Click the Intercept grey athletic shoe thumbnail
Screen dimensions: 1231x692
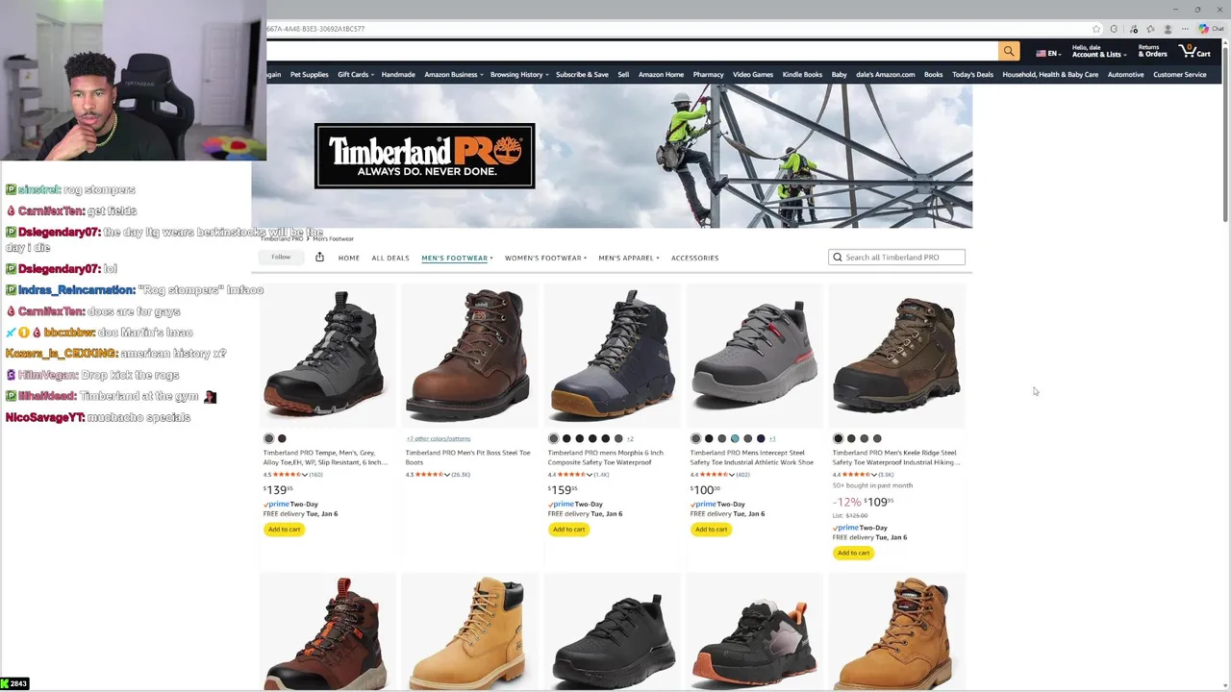(x=754, y=356)
